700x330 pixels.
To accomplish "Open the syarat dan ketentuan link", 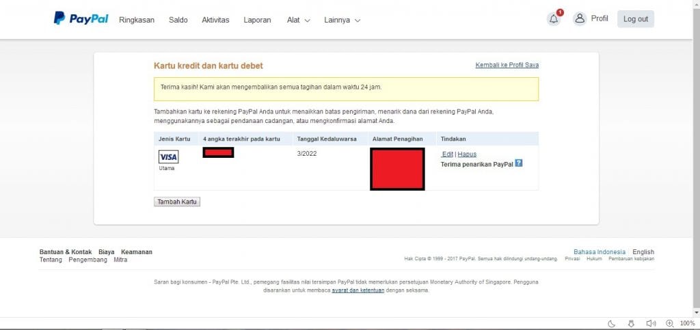I will pyautogui.click(x=358, y=290).
